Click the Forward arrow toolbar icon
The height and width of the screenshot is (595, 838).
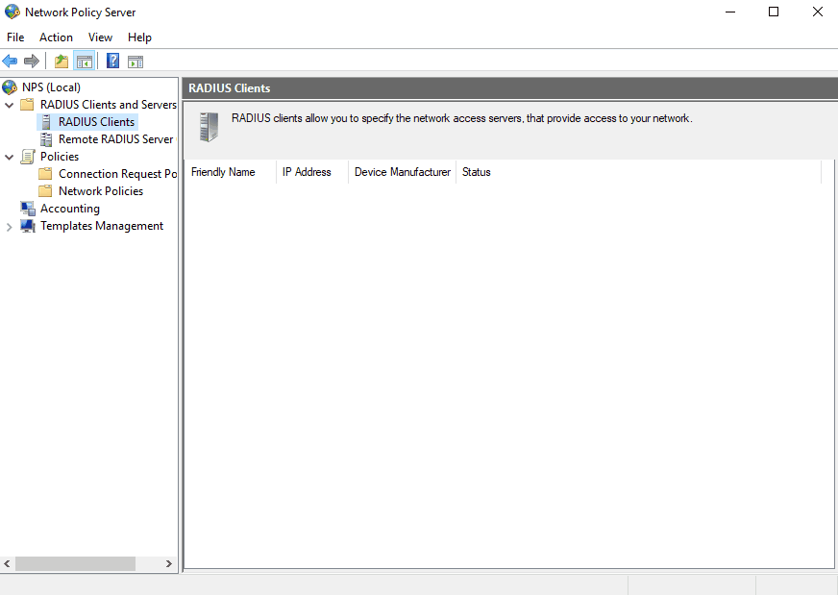point(32,62)
